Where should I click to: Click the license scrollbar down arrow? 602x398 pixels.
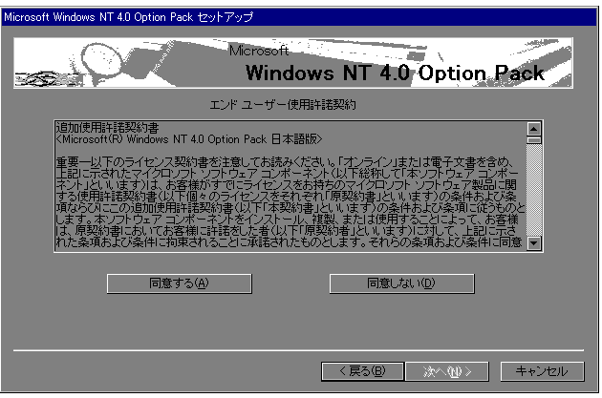click(x=534, y=243)
